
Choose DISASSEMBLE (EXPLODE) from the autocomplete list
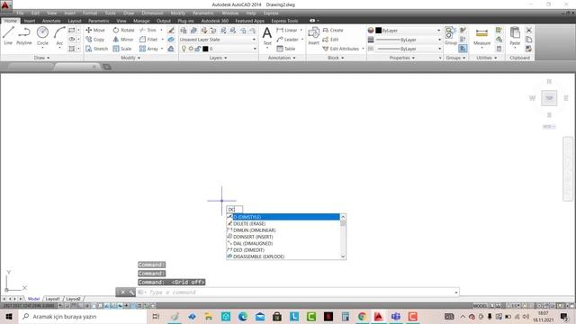(283, 256)
